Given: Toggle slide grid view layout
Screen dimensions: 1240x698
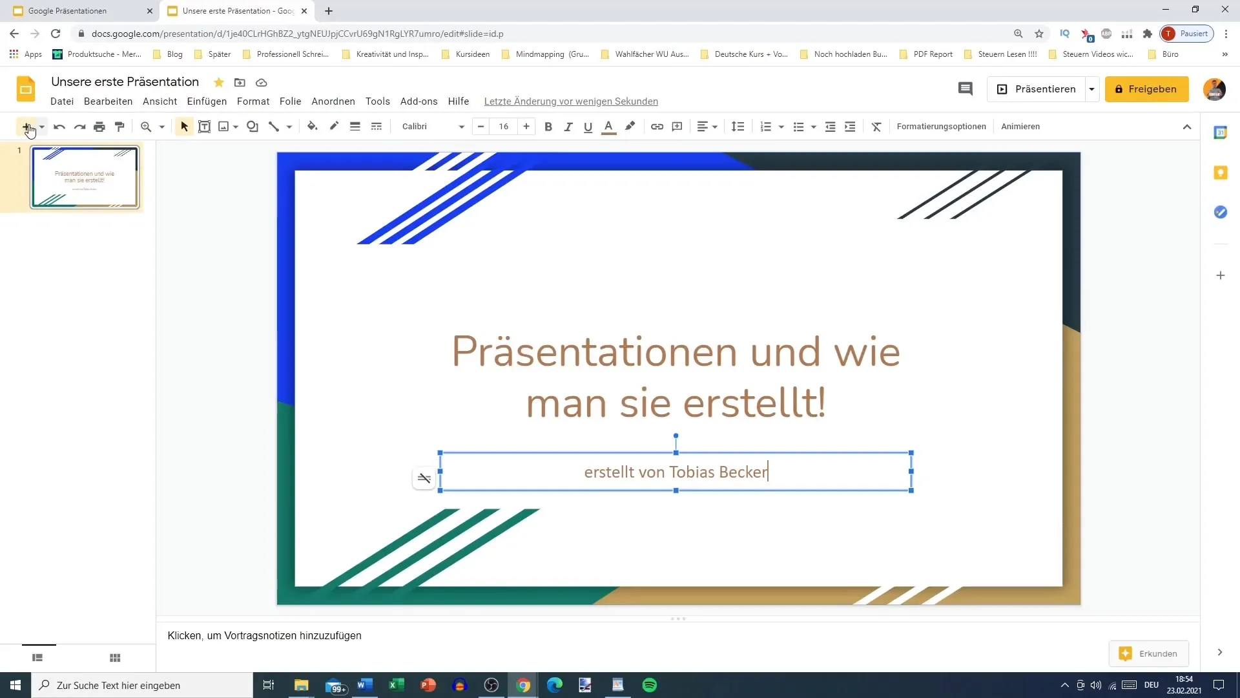Looking at the screenshot, I should click(x=115, y=657).
